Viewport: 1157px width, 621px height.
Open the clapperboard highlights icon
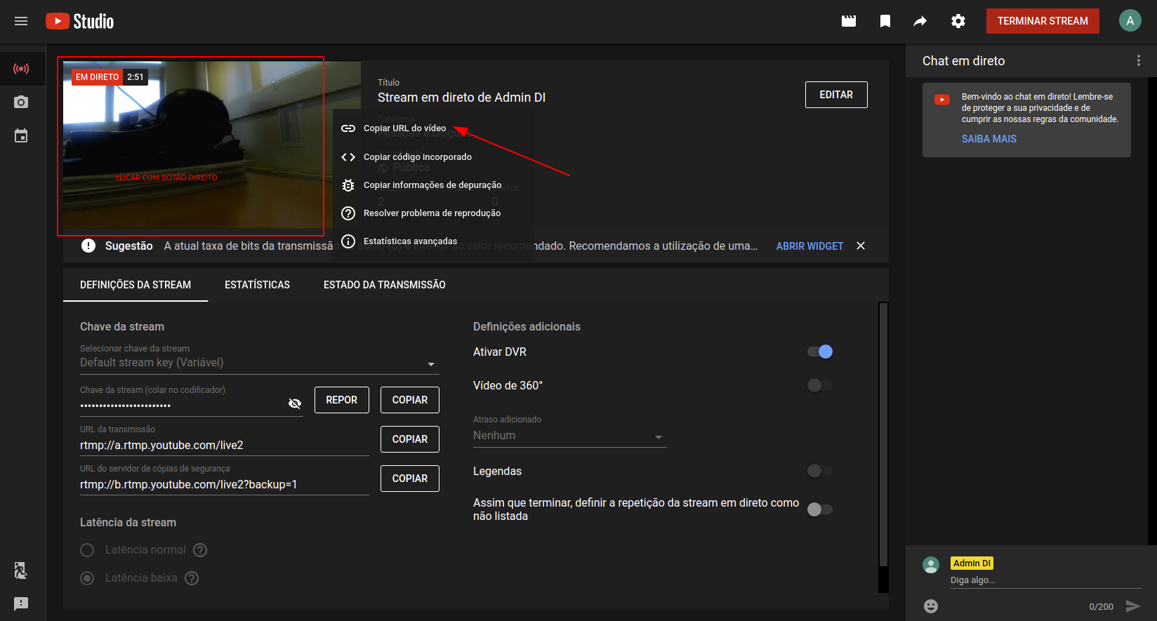(x=849, y=21)
